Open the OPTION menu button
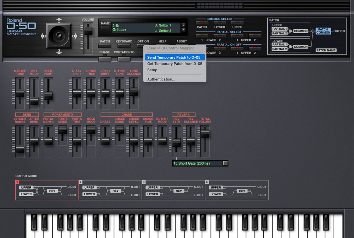This screenshot has height=238, width=354. pos(140,46)
